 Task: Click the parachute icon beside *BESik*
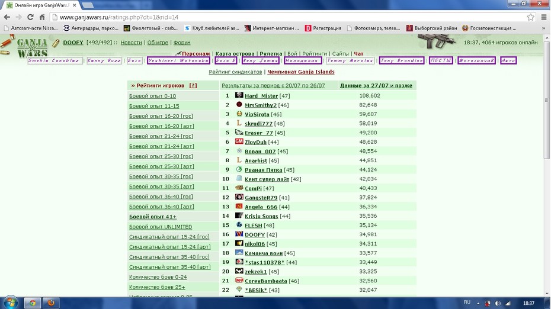239,289
